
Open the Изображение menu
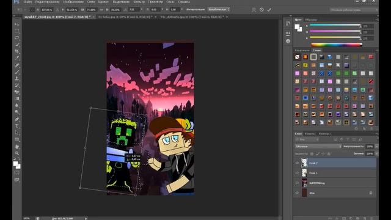coord(73,2)
